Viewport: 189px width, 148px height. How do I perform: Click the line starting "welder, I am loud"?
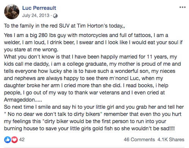[x=93, y=42]
